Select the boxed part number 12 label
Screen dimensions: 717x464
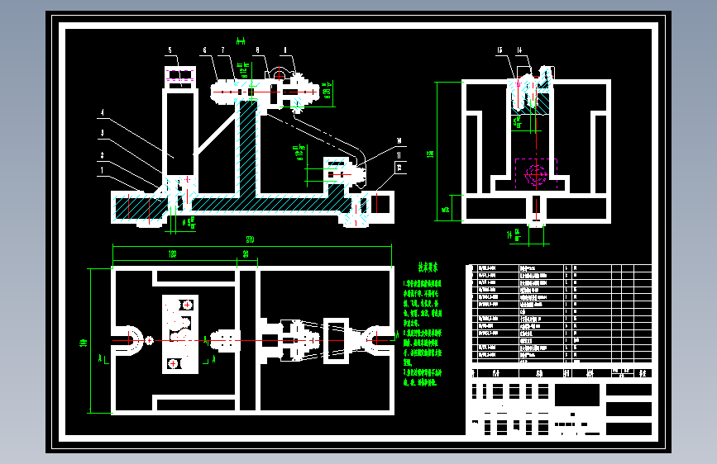tap(399, 168)
